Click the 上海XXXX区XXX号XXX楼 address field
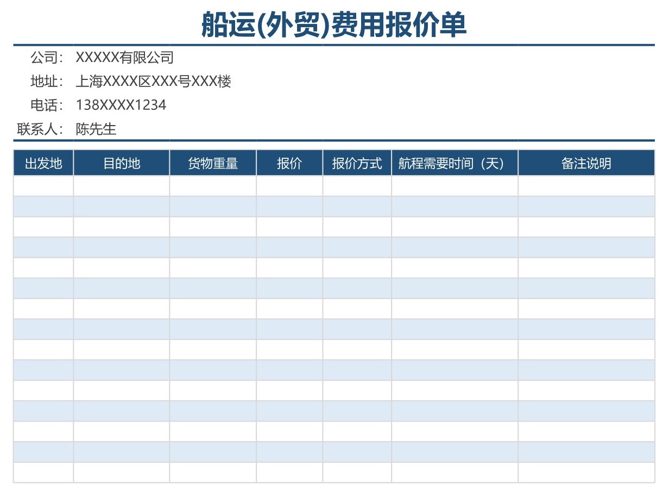The image size is (669, 497). (x=153, y=82)
